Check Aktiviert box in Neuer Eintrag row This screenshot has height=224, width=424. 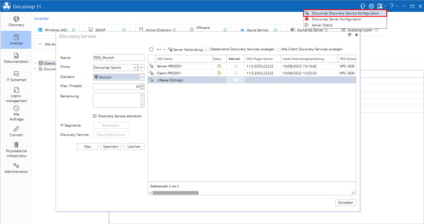(x=236, y=80)
